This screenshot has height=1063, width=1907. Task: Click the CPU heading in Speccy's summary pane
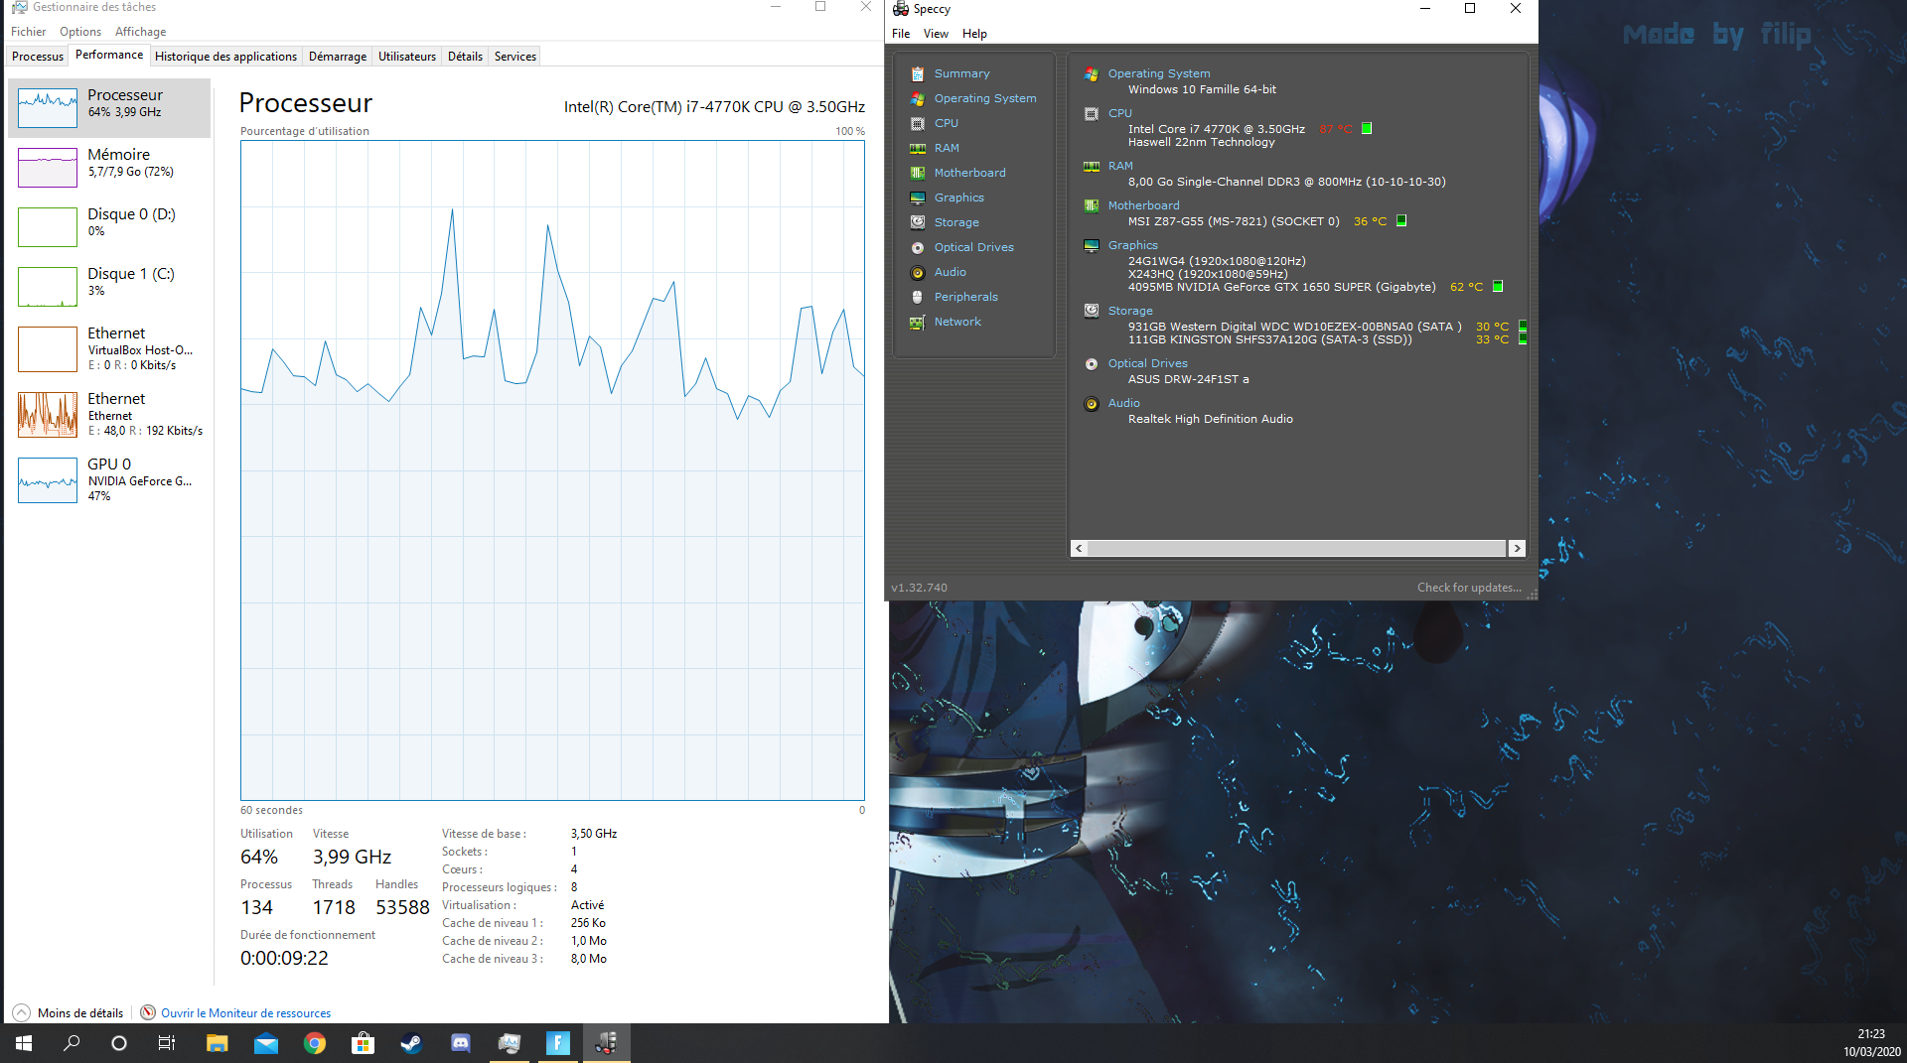(x=1120, y=113)
